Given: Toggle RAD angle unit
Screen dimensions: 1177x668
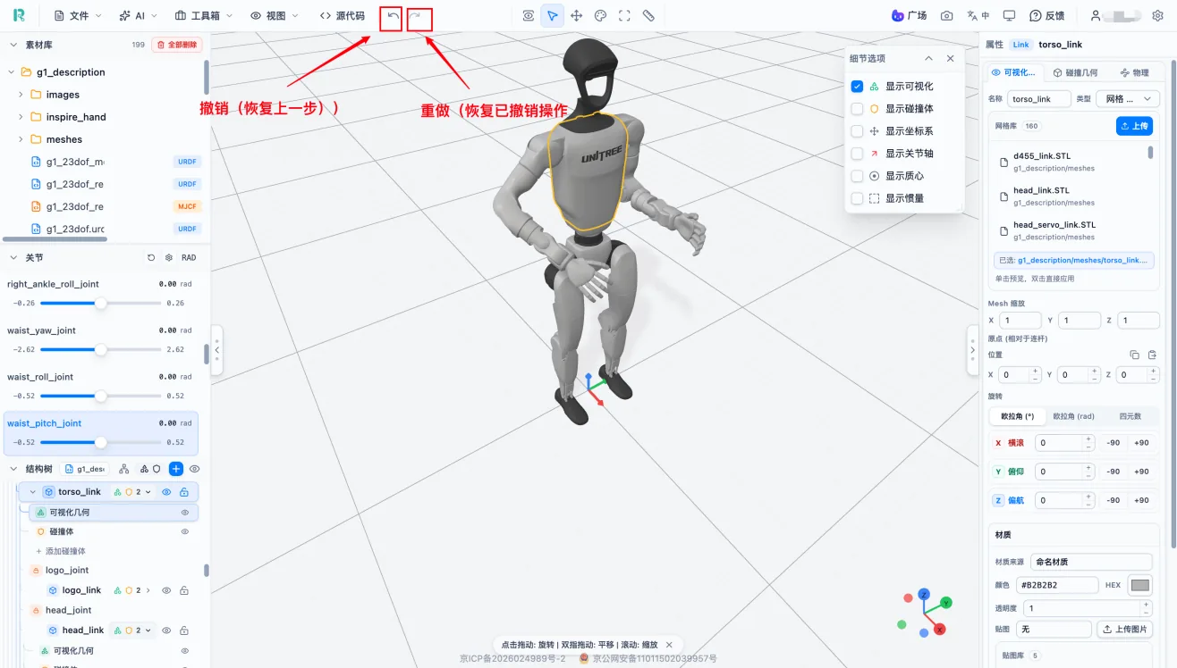Looking at the screenshot, I should [189, 257].
